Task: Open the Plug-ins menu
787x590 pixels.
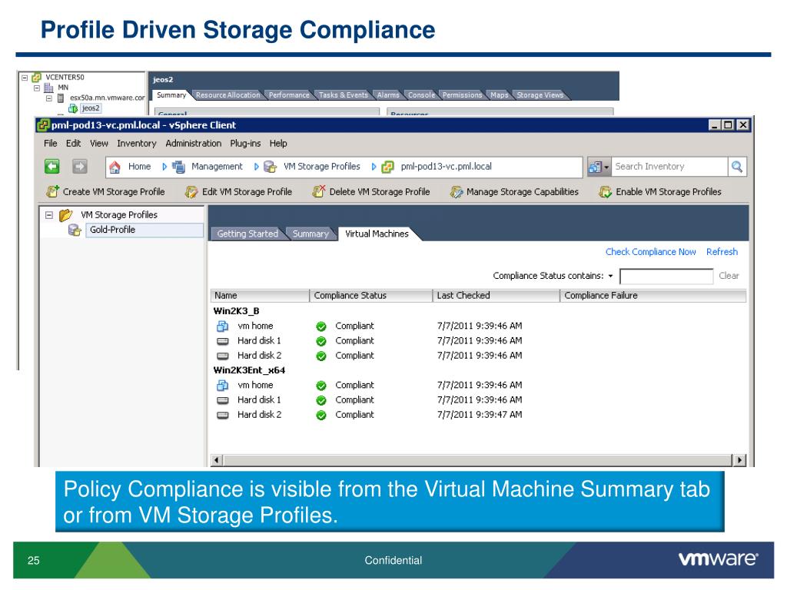Action: point(245,144)
